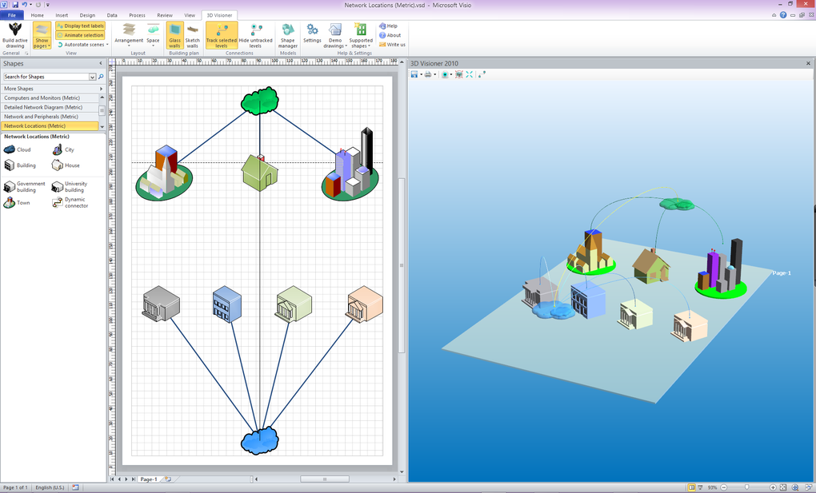Image resolution: width=816 pixels, height=493 pixels.
Task: Toggle Display text labels option
Action: (x=80, y=26)
